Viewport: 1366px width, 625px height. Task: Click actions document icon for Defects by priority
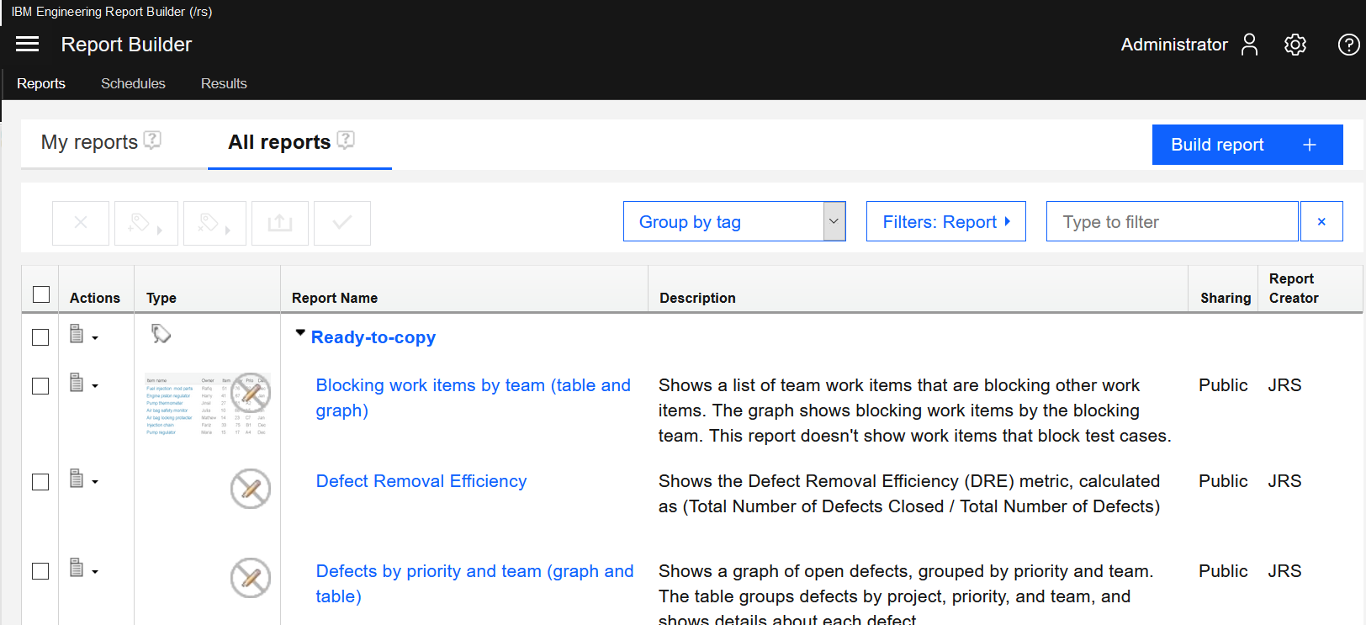pyautogui.click(x=77, y=568)
